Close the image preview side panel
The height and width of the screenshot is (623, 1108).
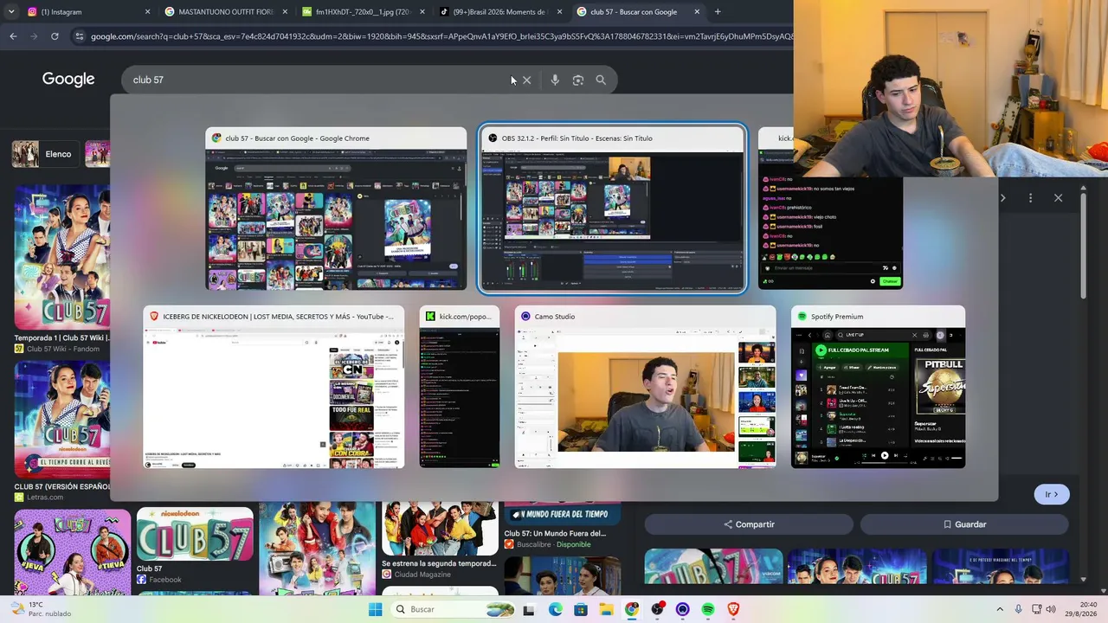[x=1058, y=198]
